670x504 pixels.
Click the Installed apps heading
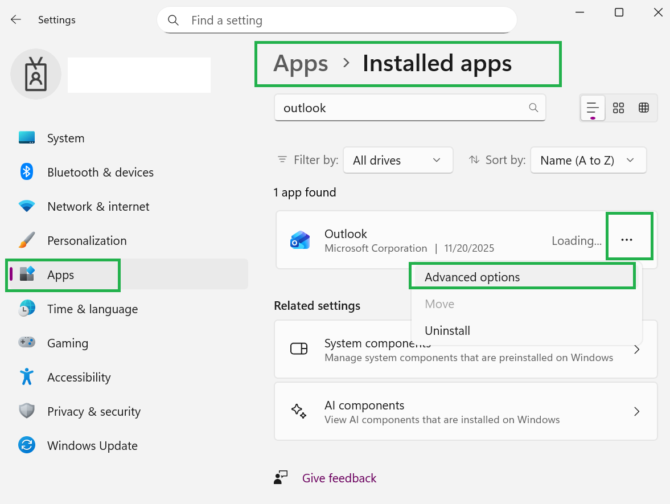pyautogui.click(x=437, y=63)
